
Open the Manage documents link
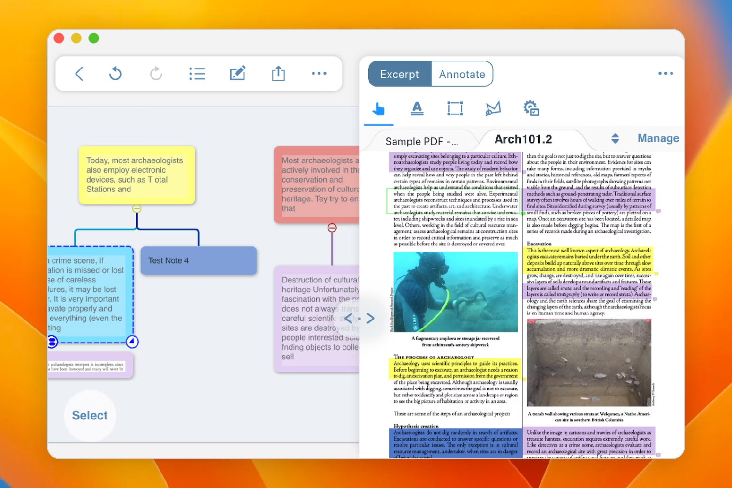coord(658,138)
